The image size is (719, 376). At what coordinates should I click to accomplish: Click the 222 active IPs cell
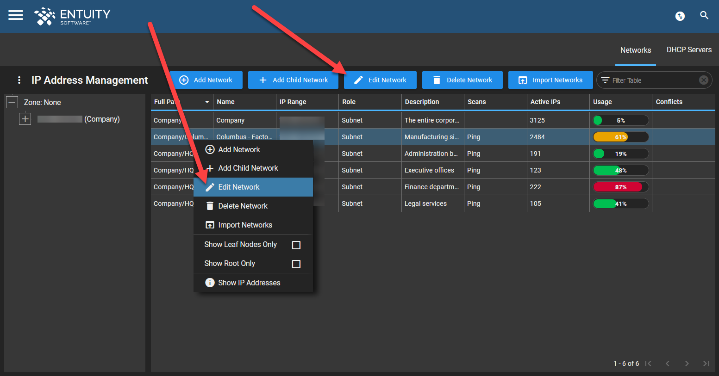[558, 187]
